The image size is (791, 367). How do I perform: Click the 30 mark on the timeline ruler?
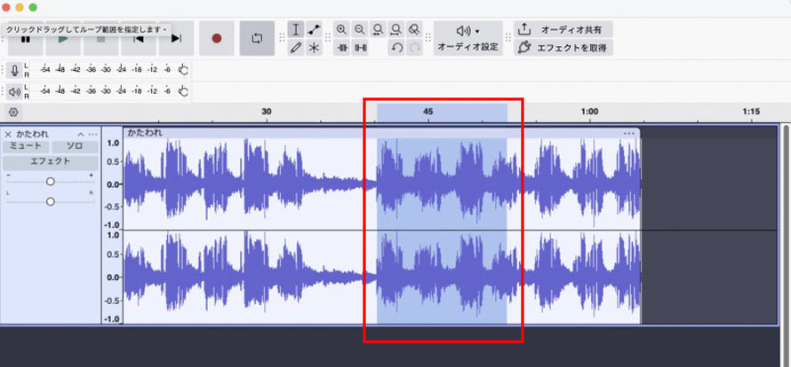pyautogui.click(x=267, y=112)
